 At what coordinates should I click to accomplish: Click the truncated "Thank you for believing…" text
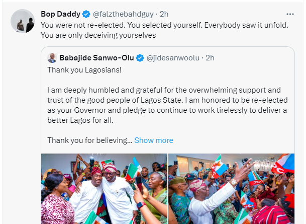point(89,140)
